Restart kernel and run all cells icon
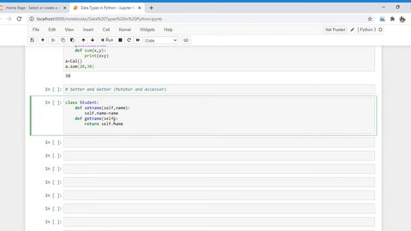Image resolution: width=411 pixels, height=231 pixels. (138, 40)
